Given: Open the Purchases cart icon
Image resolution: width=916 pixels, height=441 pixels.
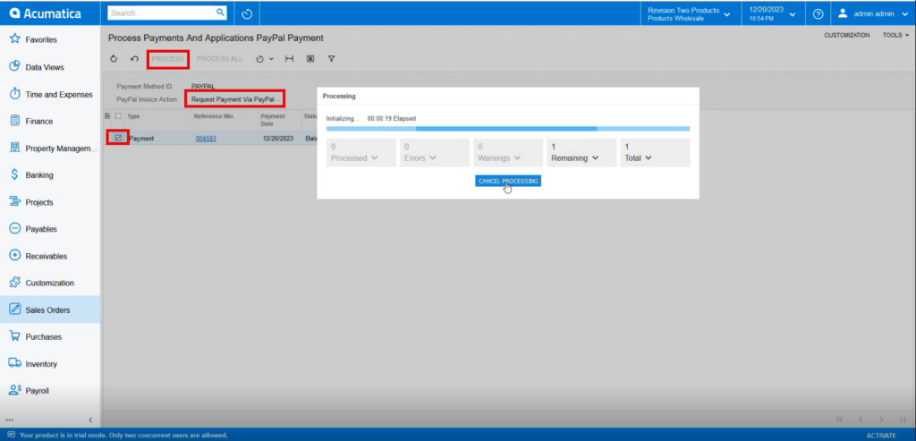Looking at the screenshot, I should (x=15, y=336).
